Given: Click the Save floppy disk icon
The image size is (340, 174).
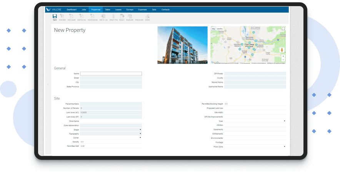Looking at the screenshot, I should [55, 16].
